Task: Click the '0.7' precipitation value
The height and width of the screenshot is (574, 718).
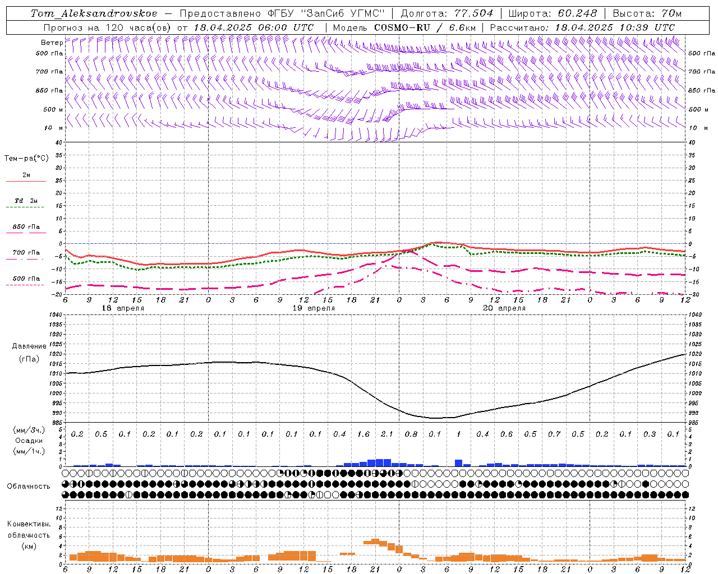Action: tap(554, 434)
